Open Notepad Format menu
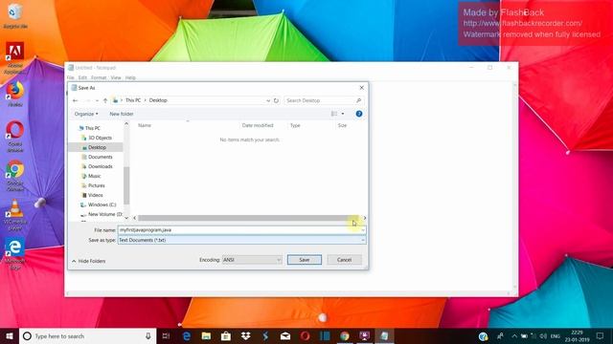Viewport: 613px width, 344px height. [99, 78]
